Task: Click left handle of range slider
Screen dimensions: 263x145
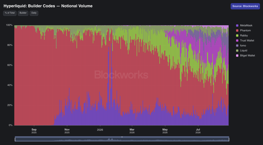Action: (x=15, y=140)
